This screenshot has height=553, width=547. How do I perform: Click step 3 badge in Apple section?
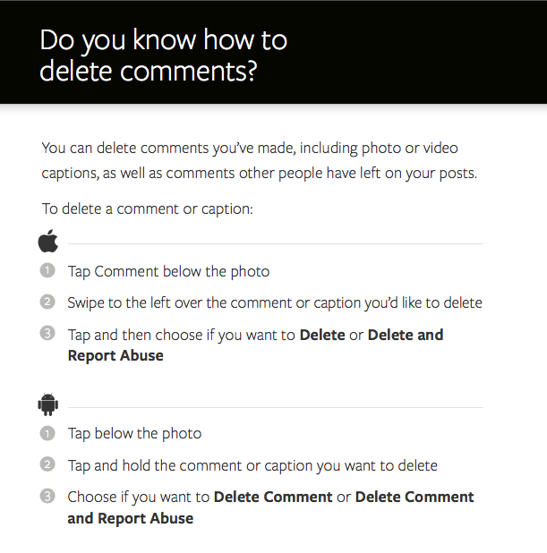47,334
